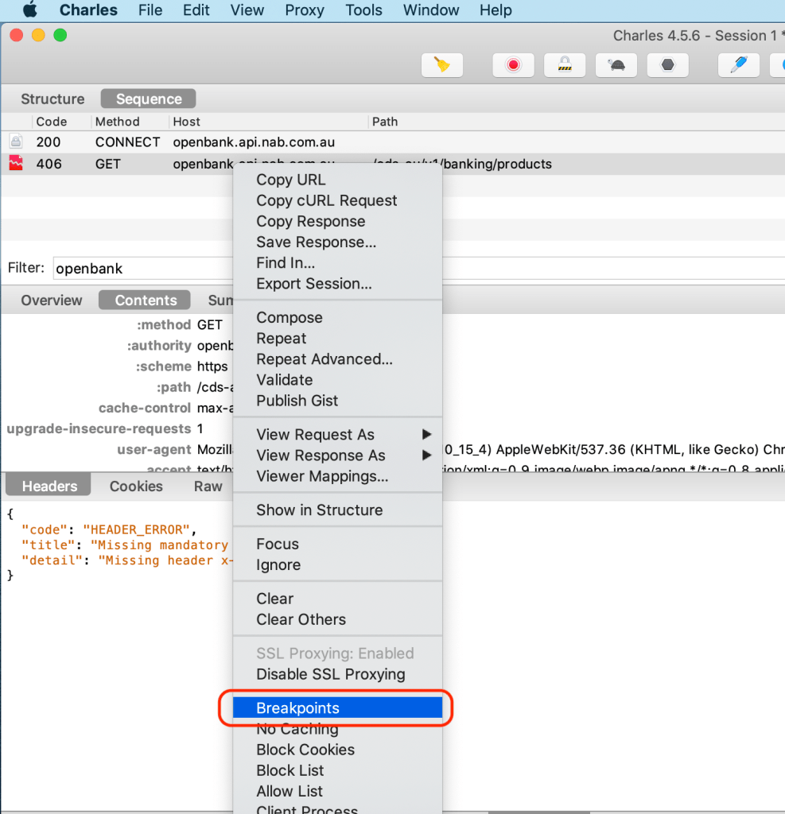Toggle SSL proxying padlock toolbar icon
This screenshot has width=785, height=814.
coord(565,65)
